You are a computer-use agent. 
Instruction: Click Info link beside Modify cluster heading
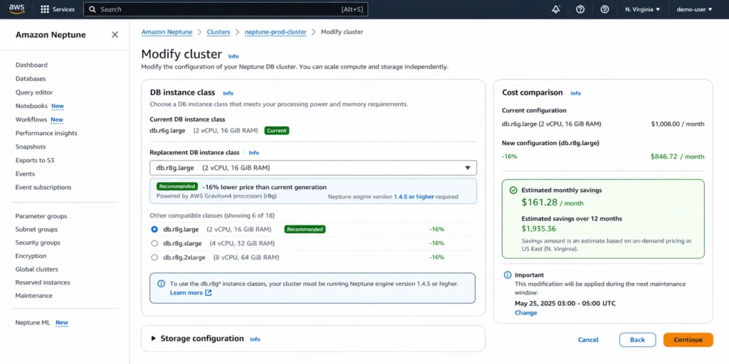(234, 56)
